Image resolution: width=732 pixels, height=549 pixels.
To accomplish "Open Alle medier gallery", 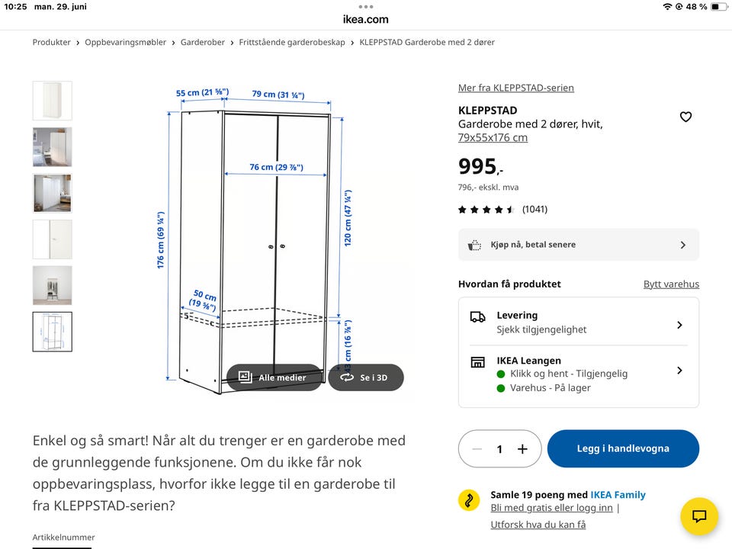I will point(274,377).
